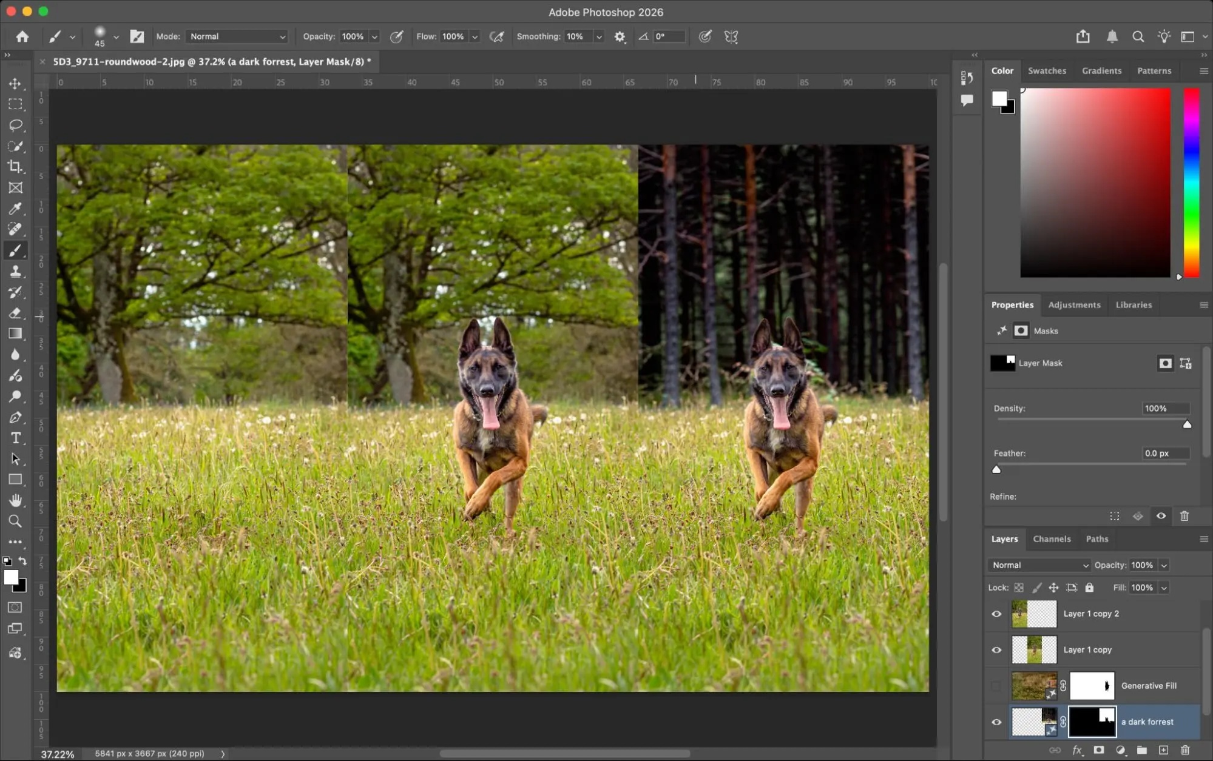Pick the Eyedropper tool
The width and height of the screenshot is (1213, 761).
point(15,209)
